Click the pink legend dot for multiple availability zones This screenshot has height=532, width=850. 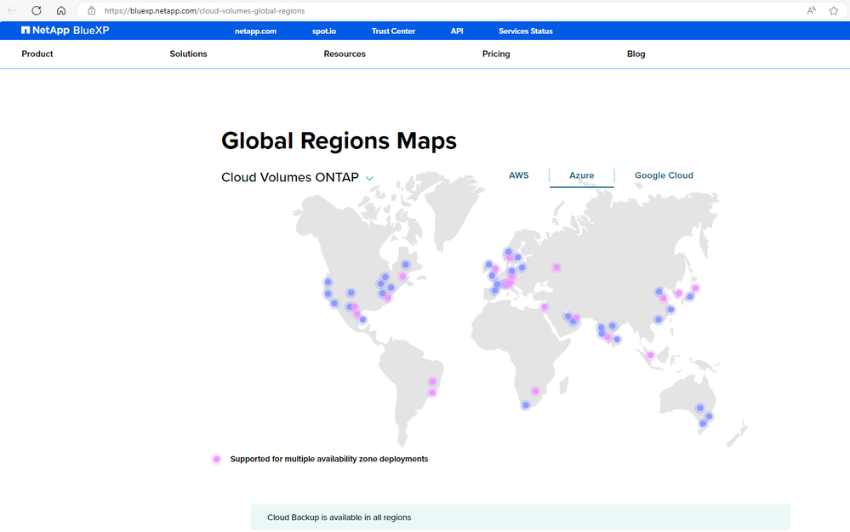[217, 460]
